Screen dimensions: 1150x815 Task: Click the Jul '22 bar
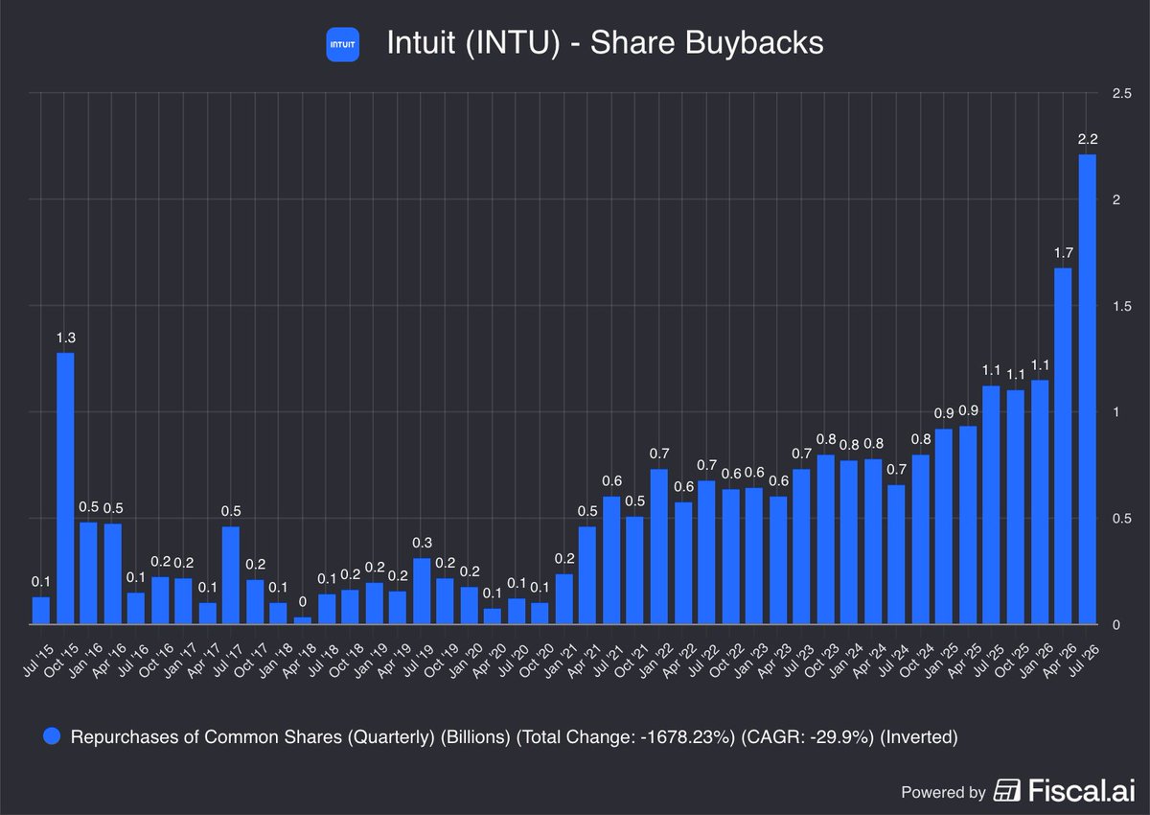coord(706,552)
